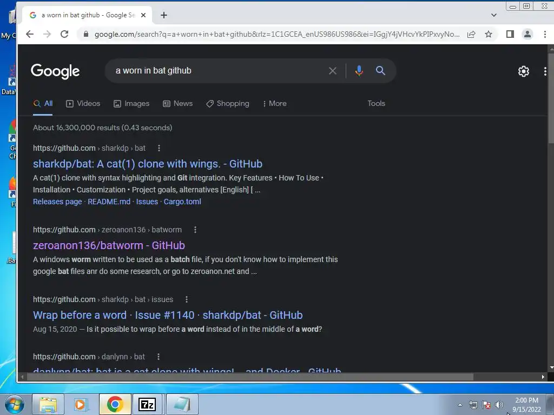Open a new Chrome tab
554x415 pixels.
tap(163, 15)
